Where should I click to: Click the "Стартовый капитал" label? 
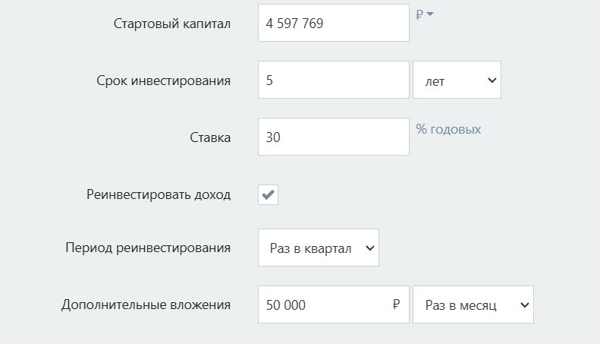[172, 24]
